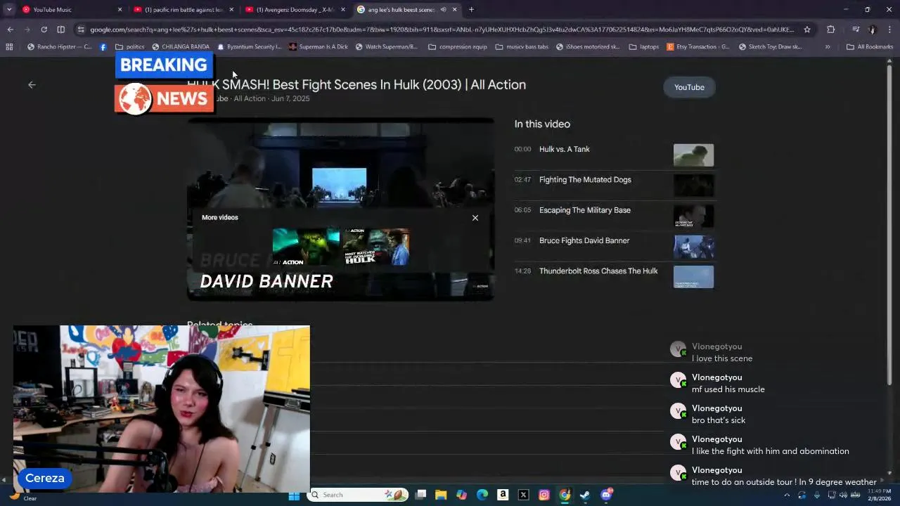The width and height of the screenshot is (900, 506).
Task: Open the side panel icon beside reload
Action: click(60, 30)
